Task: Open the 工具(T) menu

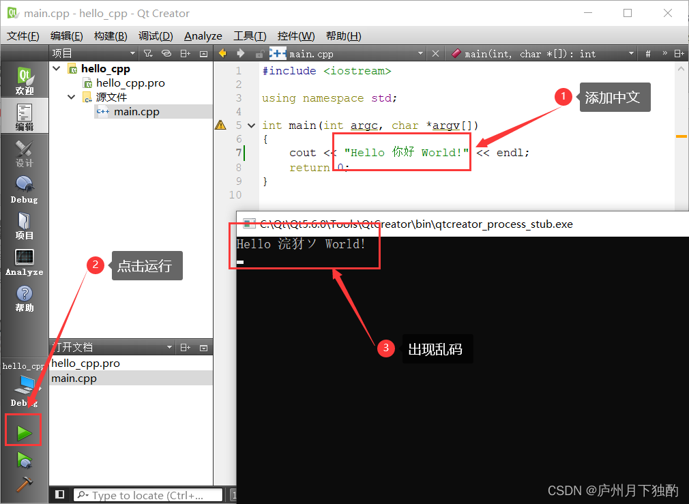Action: click(x=250, y=36)
